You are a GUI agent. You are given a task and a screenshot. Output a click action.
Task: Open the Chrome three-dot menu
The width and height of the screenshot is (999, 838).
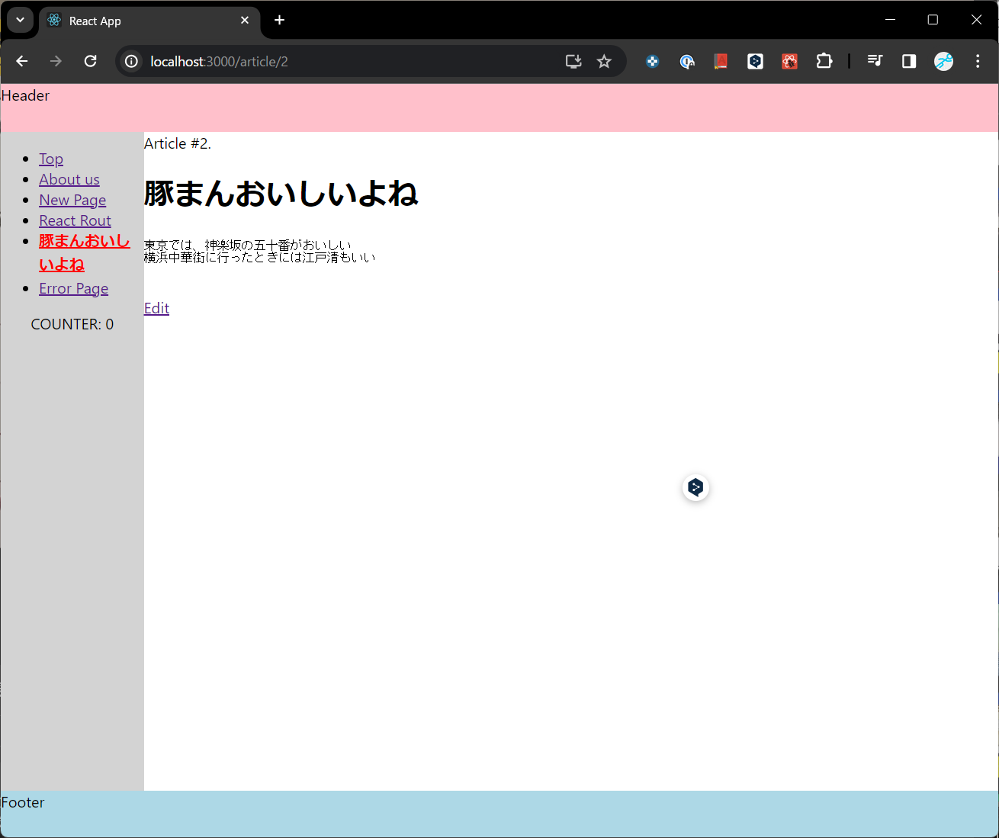[x=978, y=62]
